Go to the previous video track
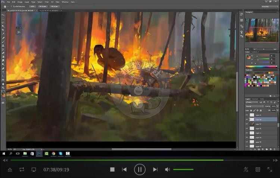This screenshot has width=280, height=178. click(x=124, y=169)
